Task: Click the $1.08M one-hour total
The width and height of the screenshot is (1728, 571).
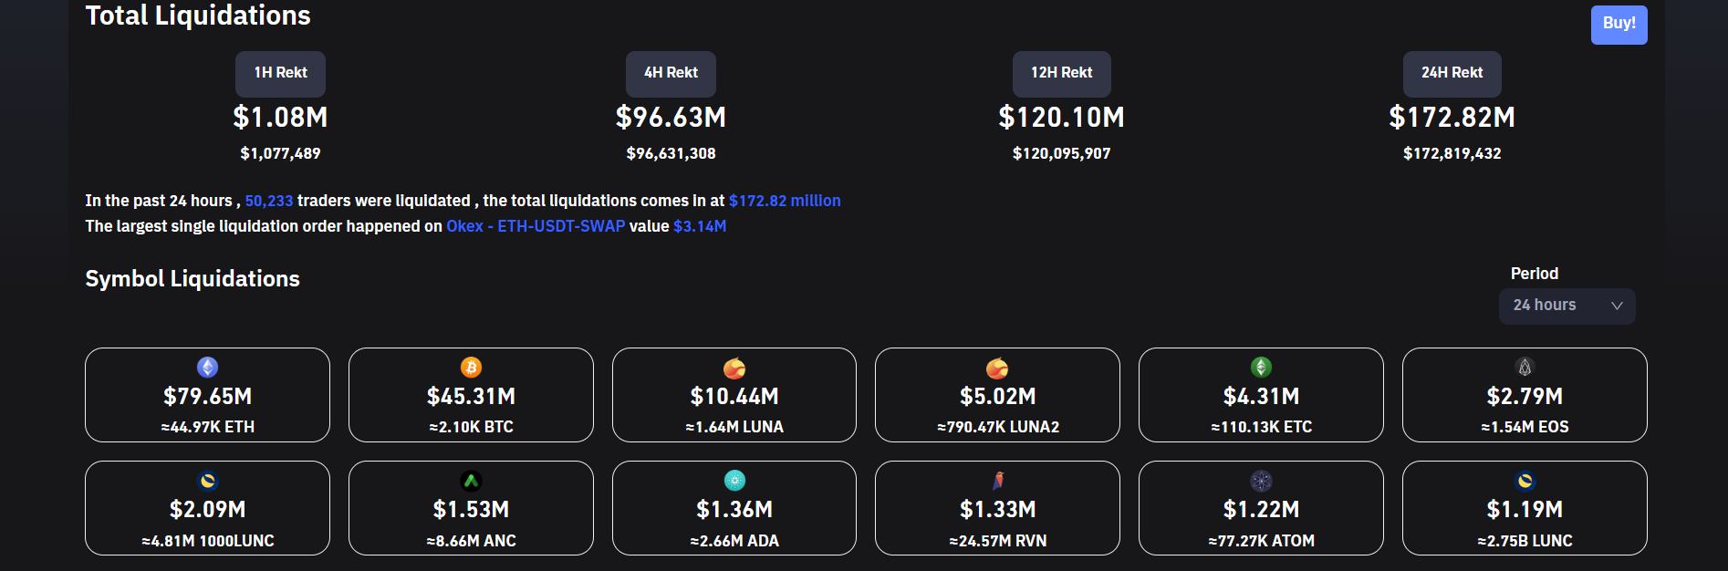Action: point(280,118)
